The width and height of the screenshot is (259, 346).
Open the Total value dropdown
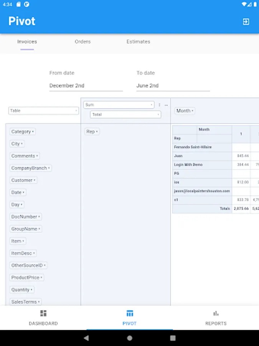(125, 115)
